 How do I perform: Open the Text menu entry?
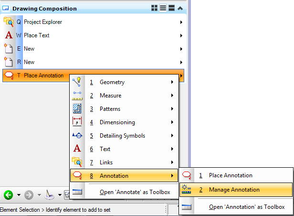pos(124,149)
